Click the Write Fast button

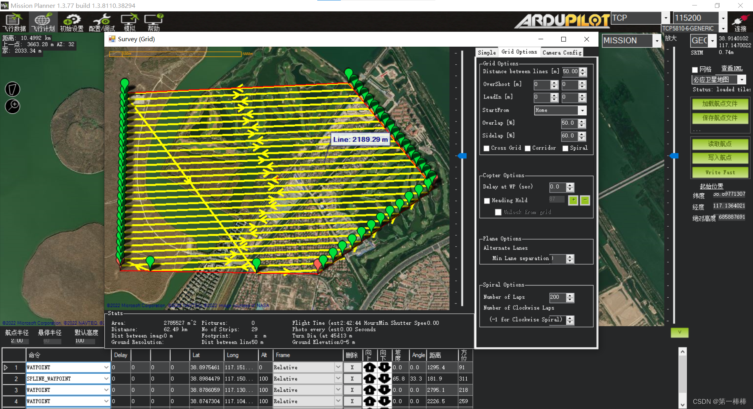pyautogui.click(x=720, y=172)
